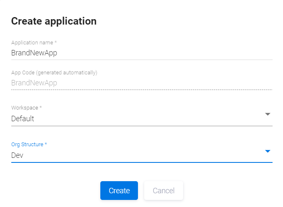Click the dashed underline below App Code

click(142, 90)
